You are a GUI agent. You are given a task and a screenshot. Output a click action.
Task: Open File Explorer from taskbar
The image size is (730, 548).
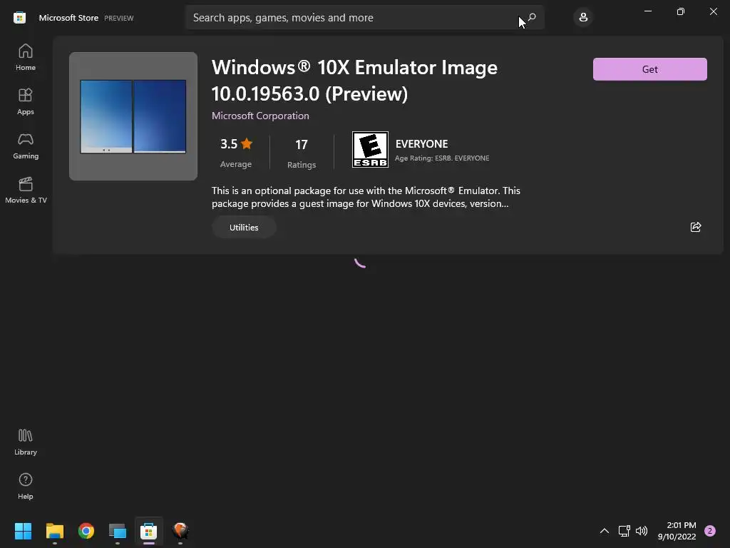coord(55,531)
